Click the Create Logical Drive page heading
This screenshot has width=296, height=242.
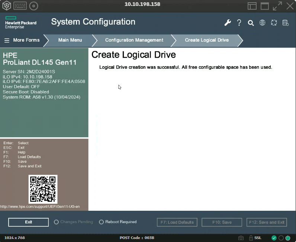click(133, 55)
